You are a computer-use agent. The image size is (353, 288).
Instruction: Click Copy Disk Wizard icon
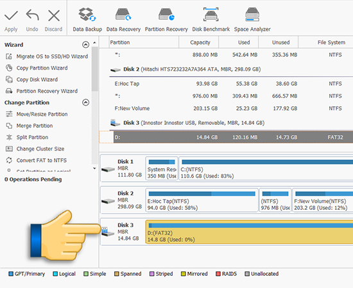9,79
